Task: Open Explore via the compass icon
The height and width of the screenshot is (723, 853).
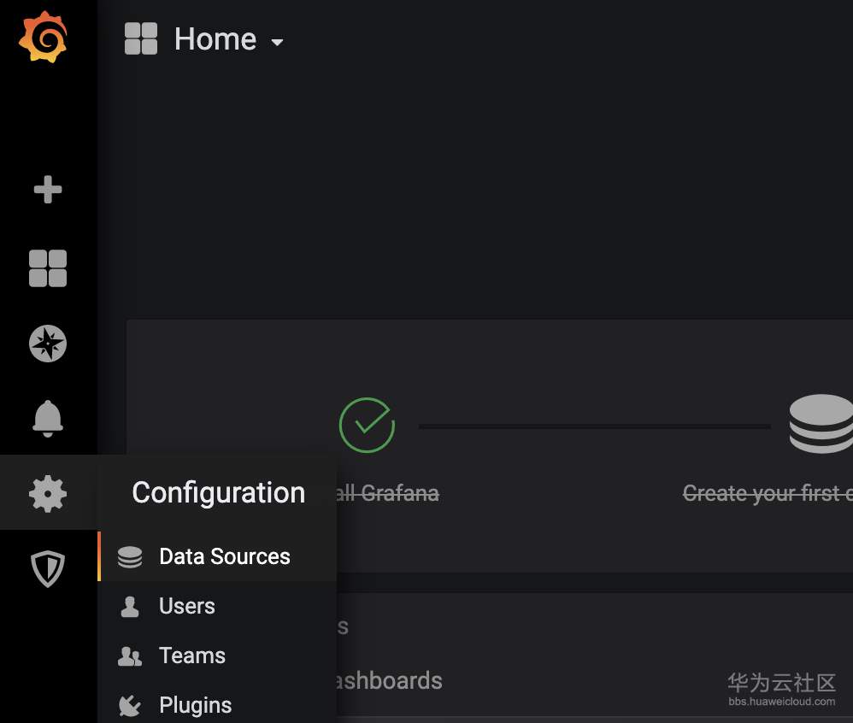Action: click(x=48, y=344)
